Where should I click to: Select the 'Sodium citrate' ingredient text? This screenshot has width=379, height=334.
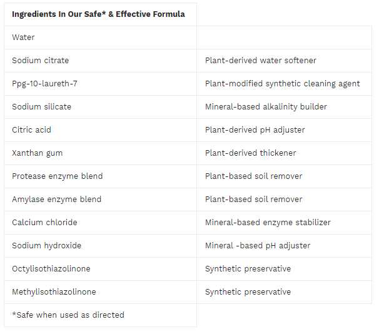41,61
